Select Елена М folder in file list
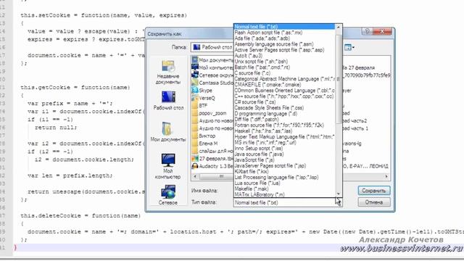The image size is (464, 261). (x=204, y=144)
